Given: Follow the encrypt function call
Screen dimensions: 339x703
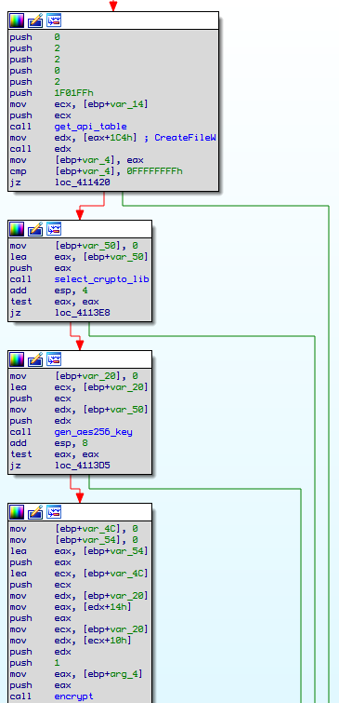Looking at the screenshot, I should pos(73,696).
